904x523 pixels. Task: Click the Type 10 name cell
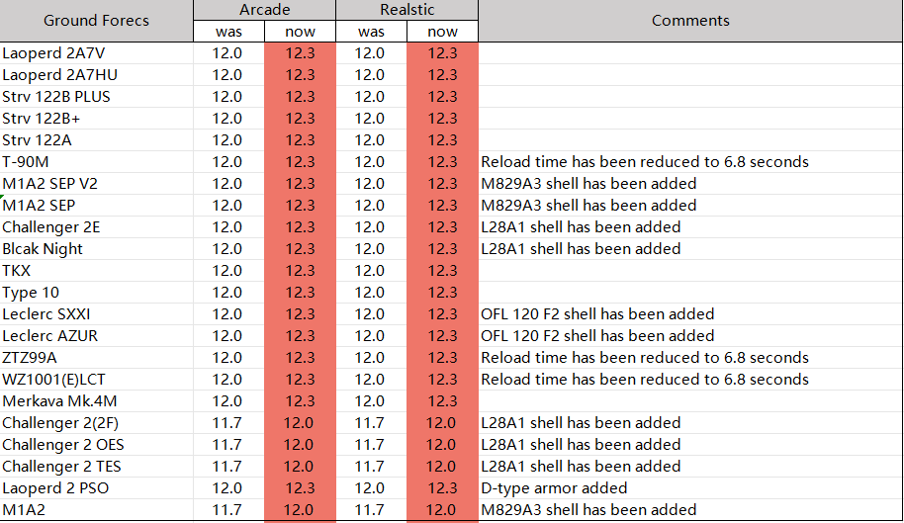pos(96,293)
